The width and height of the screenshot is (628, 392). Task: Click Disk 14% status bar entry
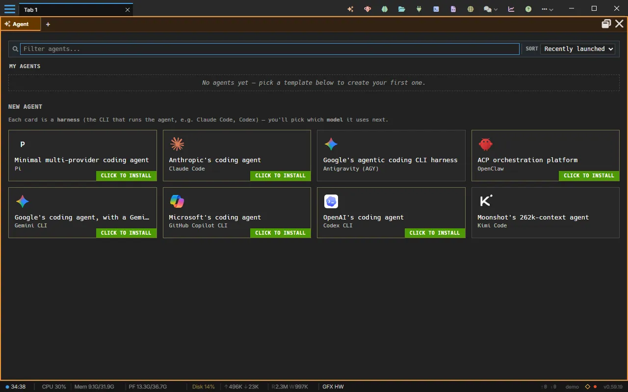point(204,387)
